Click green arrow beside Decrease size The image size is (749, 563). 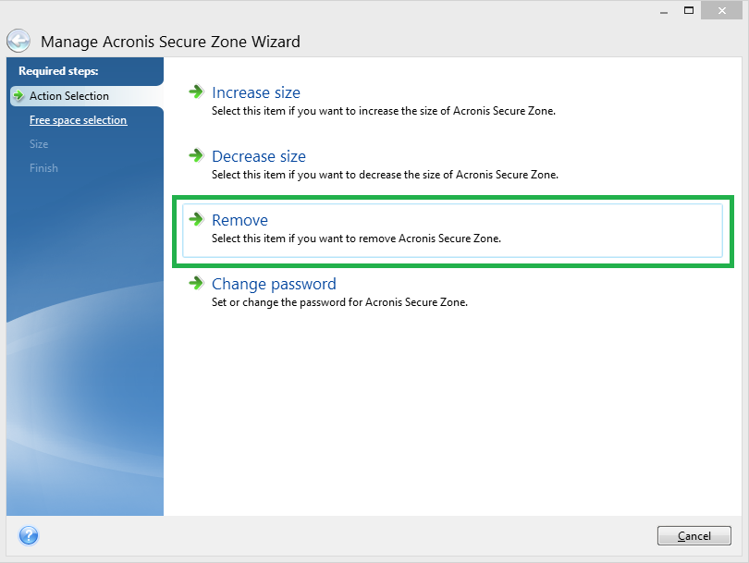[x=196, y=155]
